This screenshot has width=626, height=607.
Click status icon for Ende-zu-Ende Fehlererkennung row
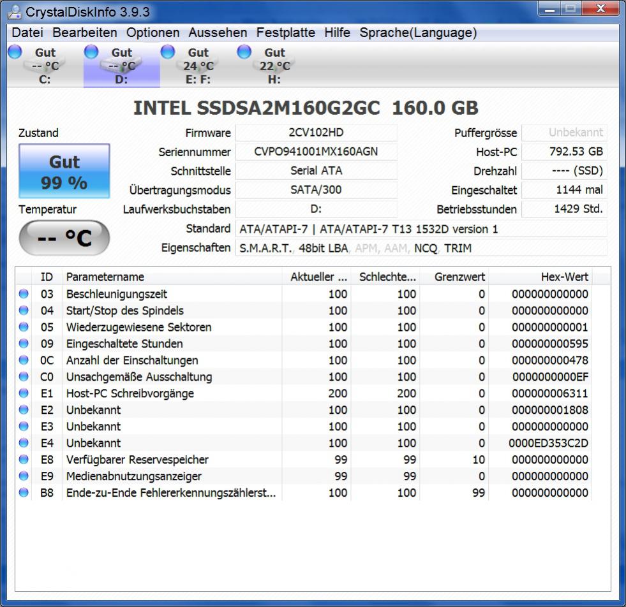point(24,492)
